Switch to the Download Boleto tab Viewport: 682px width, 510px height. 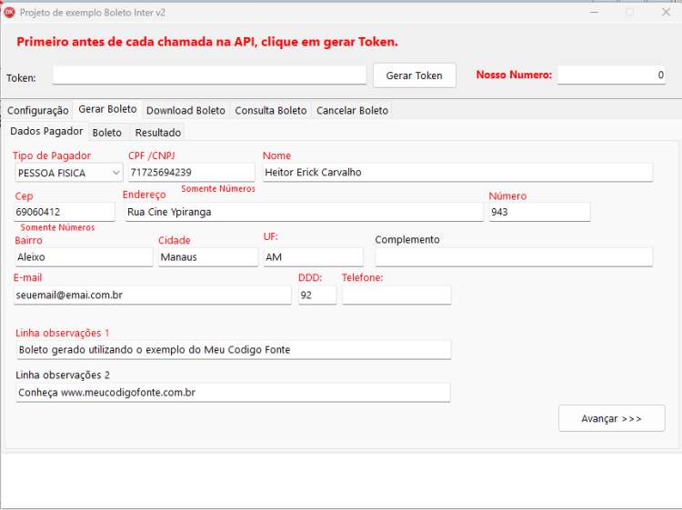186,110
